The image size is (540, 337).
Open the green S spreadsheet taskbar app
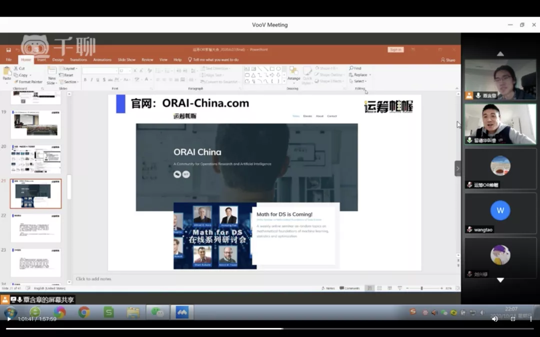coord(108,312)
